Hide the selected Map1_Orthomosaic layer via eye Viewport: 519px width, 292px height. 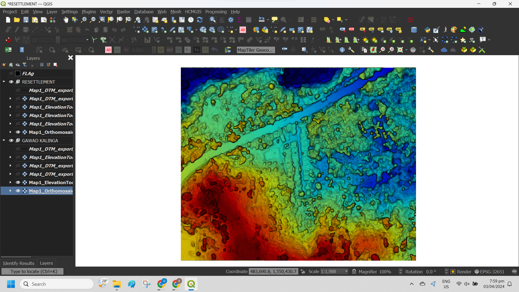pos(18,191)
